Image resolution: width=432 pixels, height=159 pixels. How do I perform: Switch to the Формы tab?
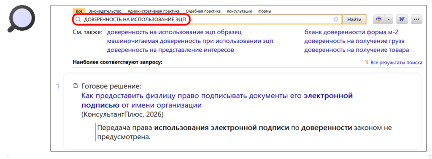[x=265, y=11]
